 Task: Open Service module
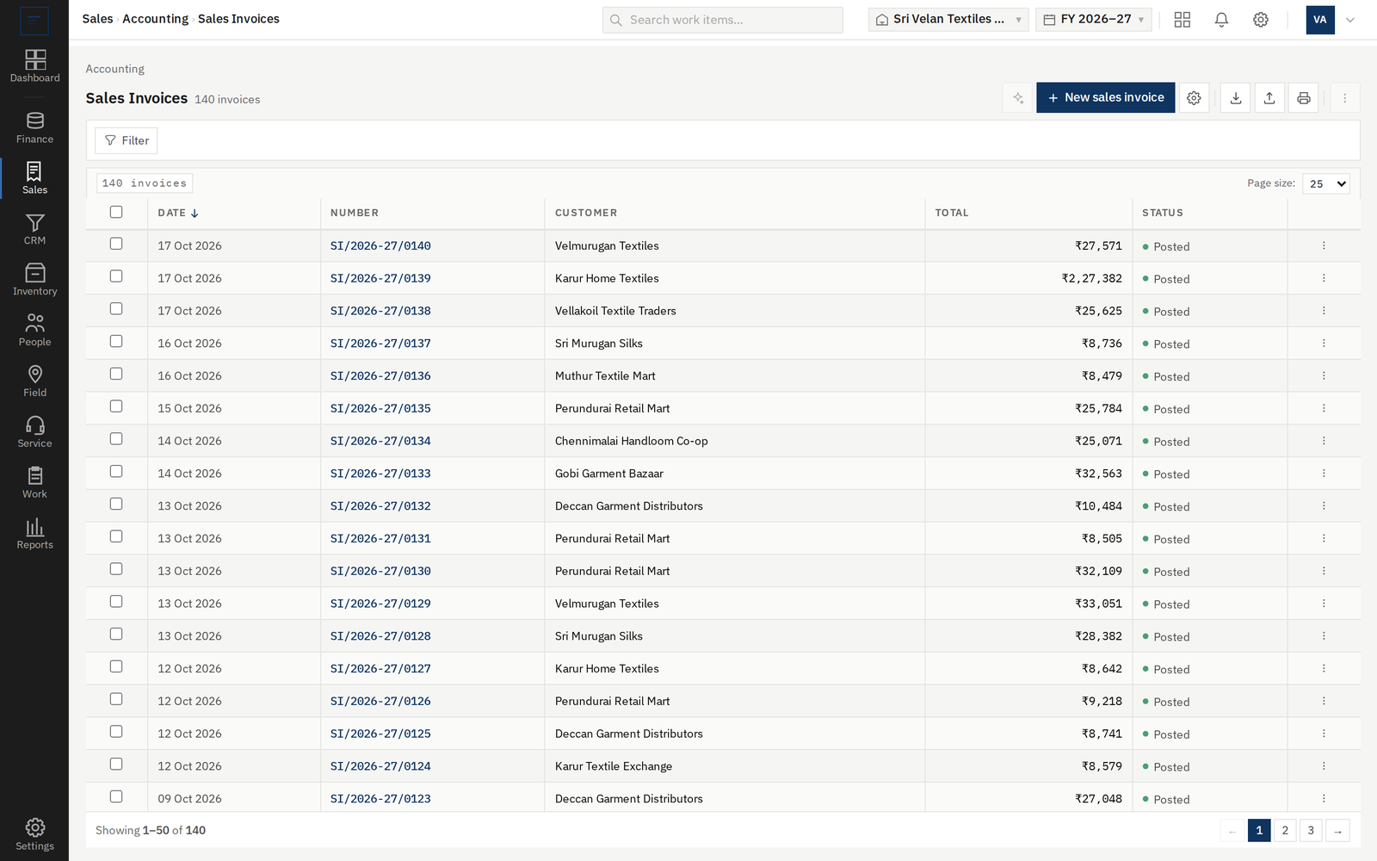coord(34,432)
